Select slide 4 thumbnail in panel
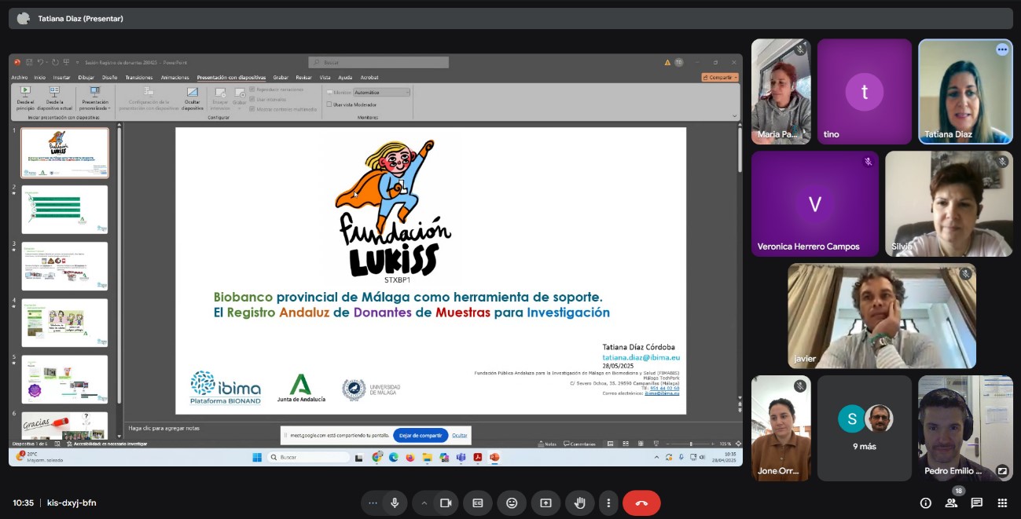This screenshot has height=519, width=1021. 64,323
